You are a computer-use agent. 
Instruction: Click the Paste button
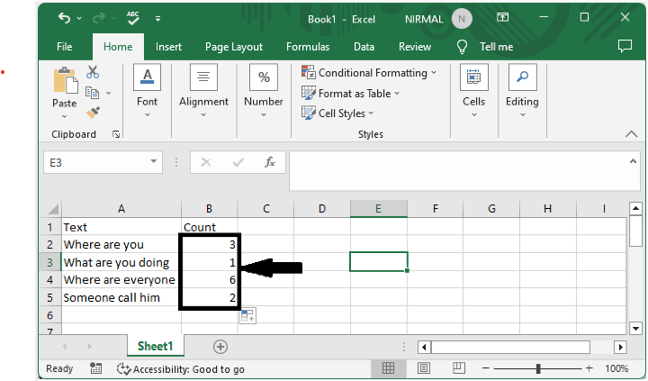tap(64, 90)
